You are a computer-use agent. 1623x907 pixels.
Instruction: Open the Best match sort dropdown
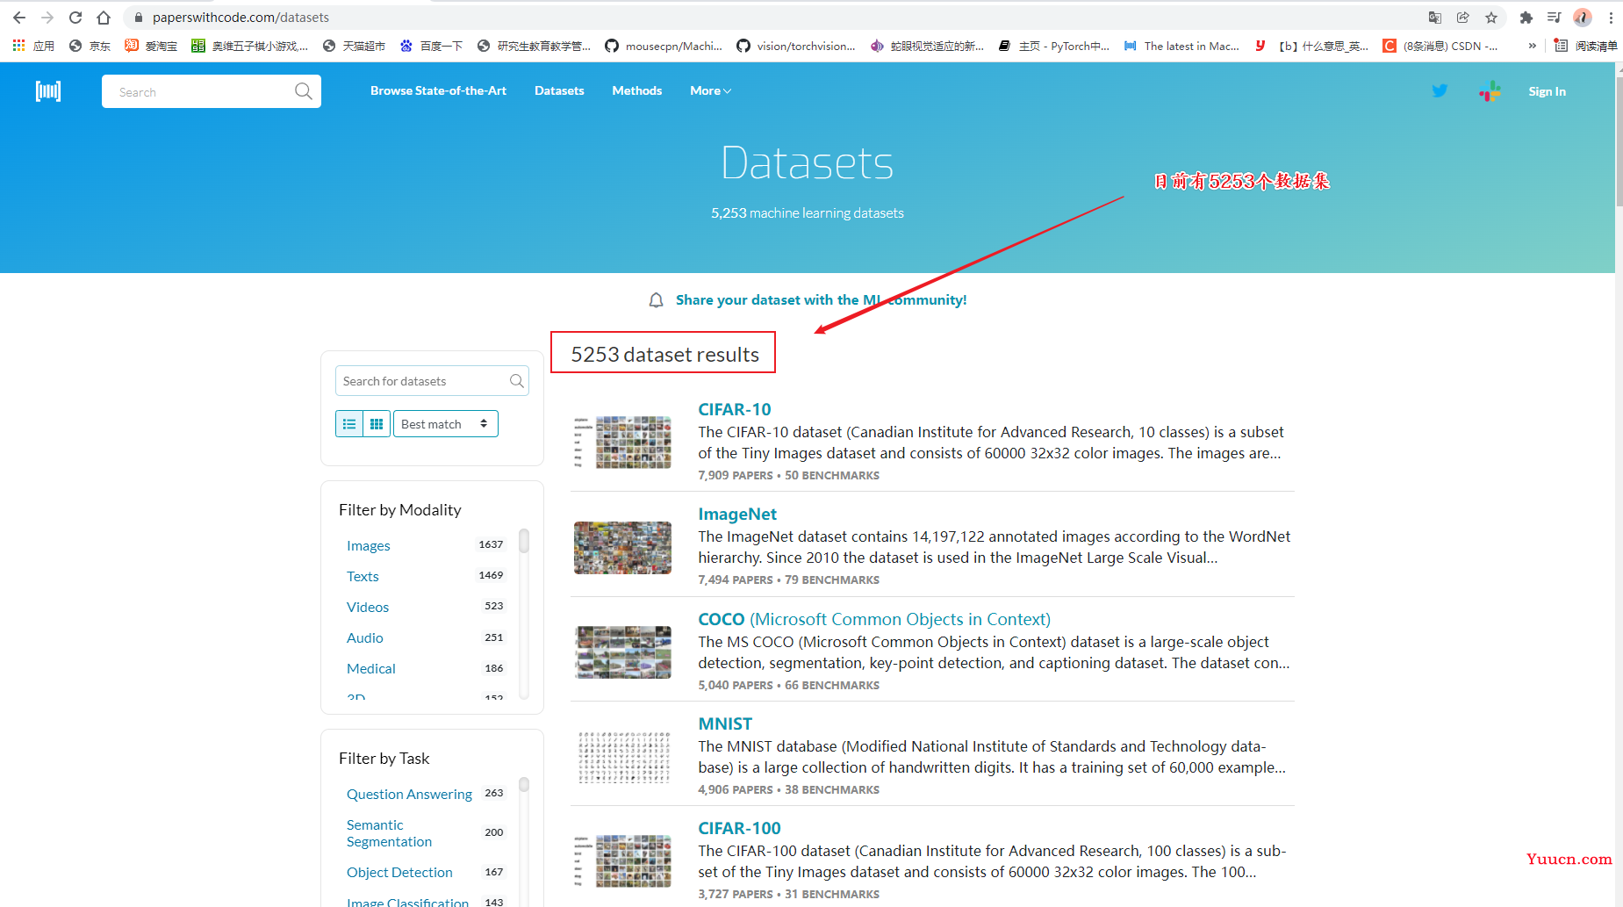(x=446, y=424)
